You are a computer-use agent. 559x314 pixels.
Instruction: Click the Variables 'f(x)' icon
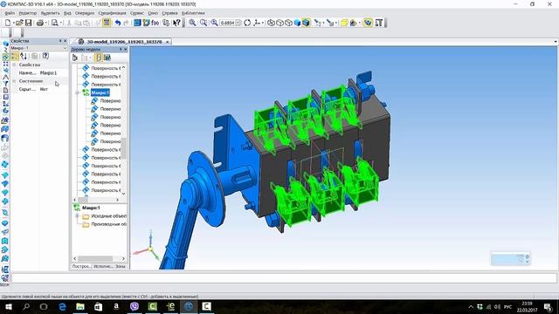coord(155,23)
